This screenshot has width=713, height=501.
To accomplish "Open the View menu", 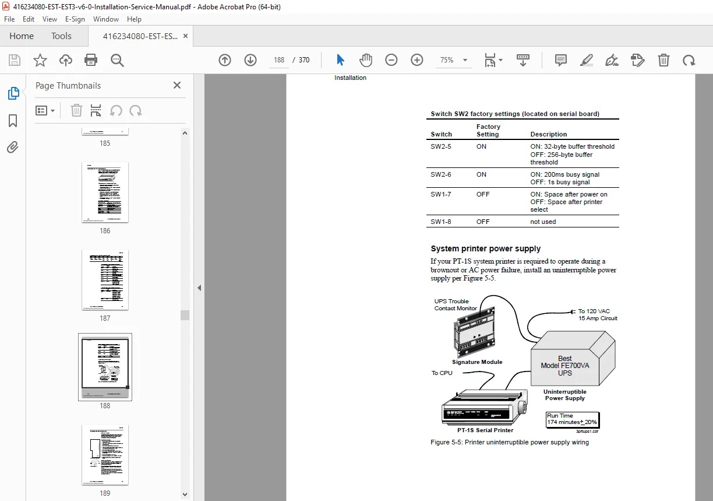I will (50, 19).
